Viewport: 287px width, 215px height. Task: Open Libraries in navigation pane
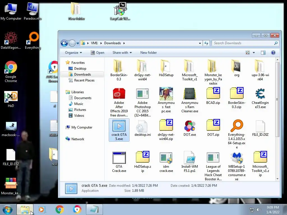coord(75,92)
